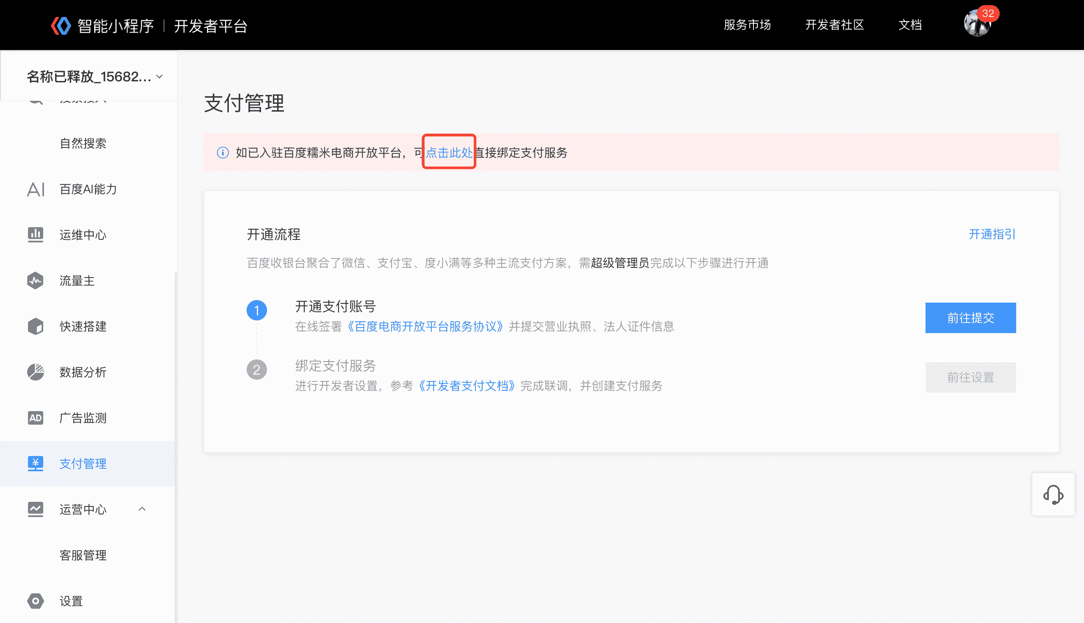Viewport: 1084px width, 623px height.
Task: Click the 流量主 pulse icon
Action: (36, 281)
